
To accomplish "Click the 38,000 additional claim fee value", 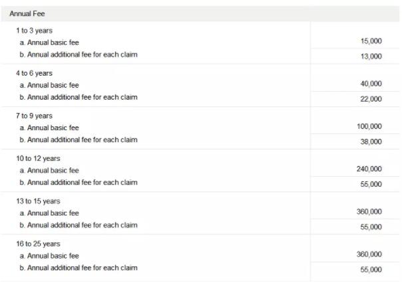I will tap(371, 142).
